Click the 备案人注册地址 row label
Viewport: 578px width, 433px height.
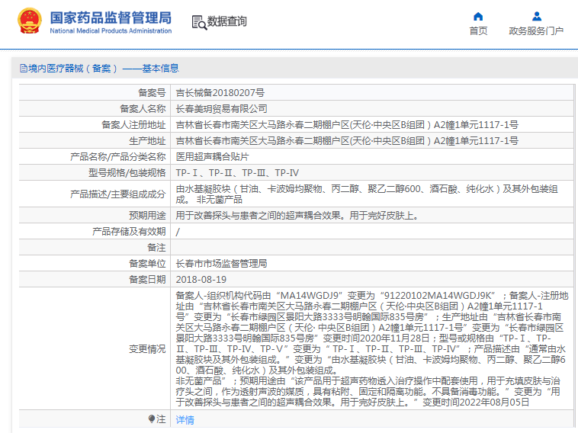133,125
